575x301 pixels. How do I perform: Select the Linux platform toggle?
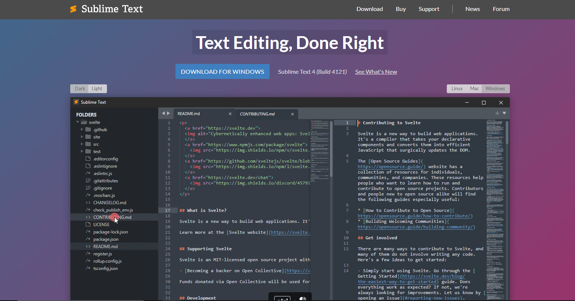coord(457,89)
